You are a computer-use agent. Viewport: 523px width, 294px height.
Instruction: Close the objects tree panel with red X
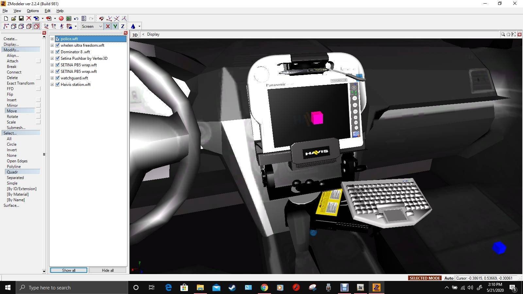tap(126, 33)
